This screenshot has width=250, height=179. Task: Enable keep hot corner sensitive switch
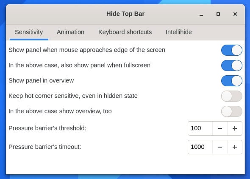click(232, 96)
